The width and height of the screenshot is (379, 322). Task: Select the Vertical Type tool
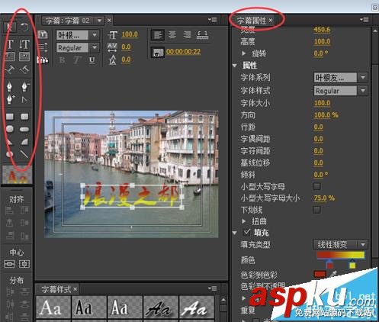24,44
